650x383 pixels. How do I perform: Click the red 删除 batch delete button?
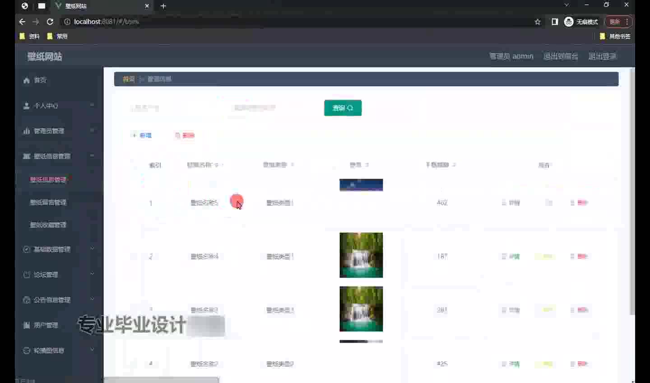[185, 135]
